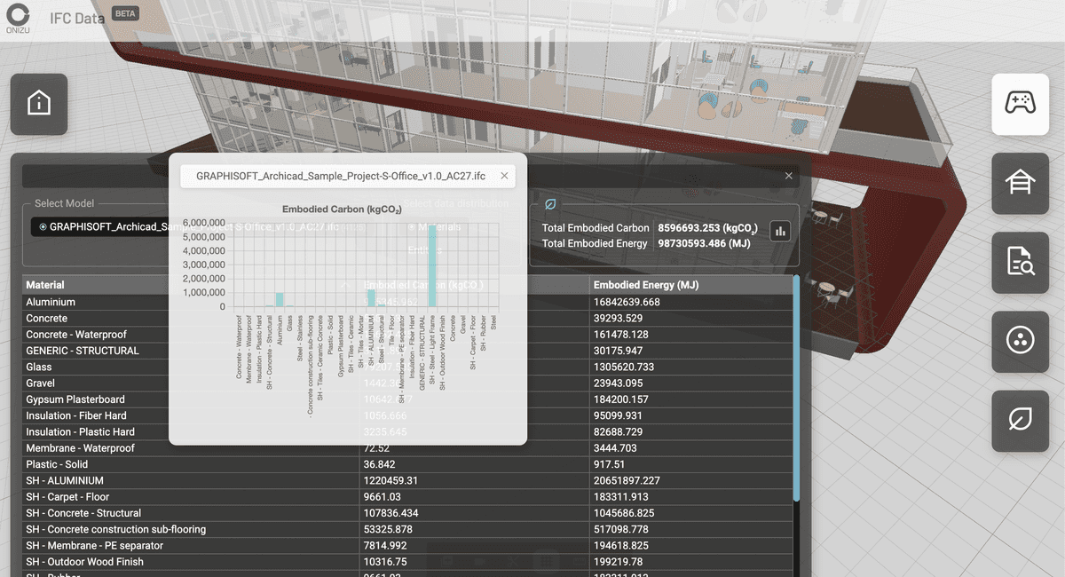This screenshot has height=577, width=1065.
Task: Open the home panel icon on the right sidebar
Action: [x=1019, y=184]
